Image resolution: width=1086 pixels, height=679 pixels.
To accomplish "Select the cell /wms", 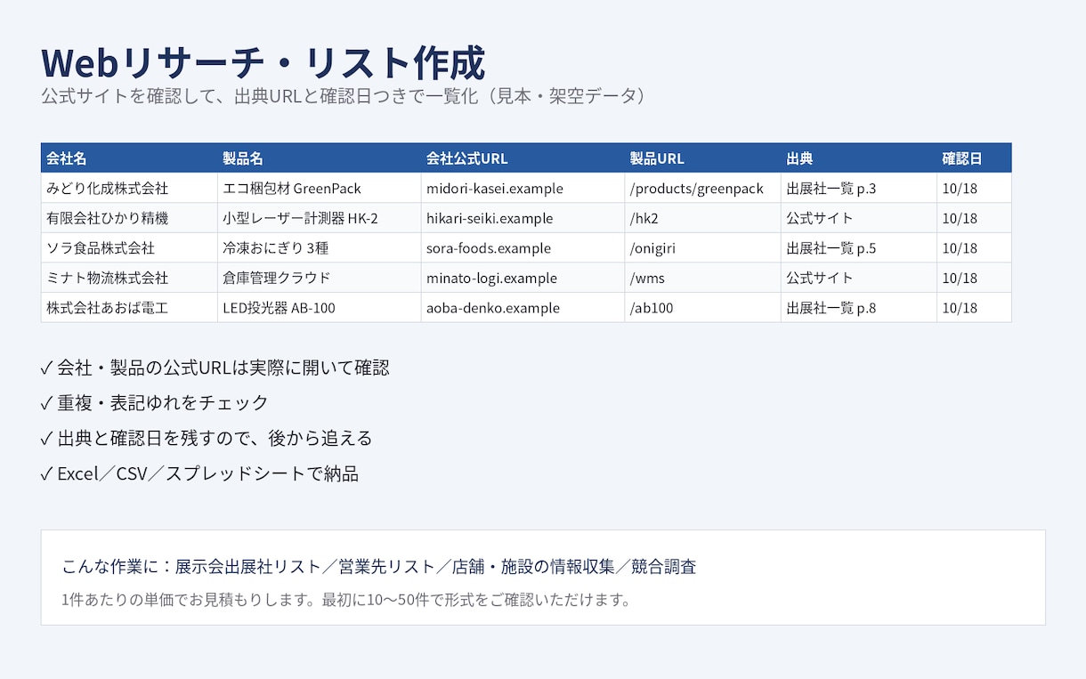I will click(x=702, y=278).
